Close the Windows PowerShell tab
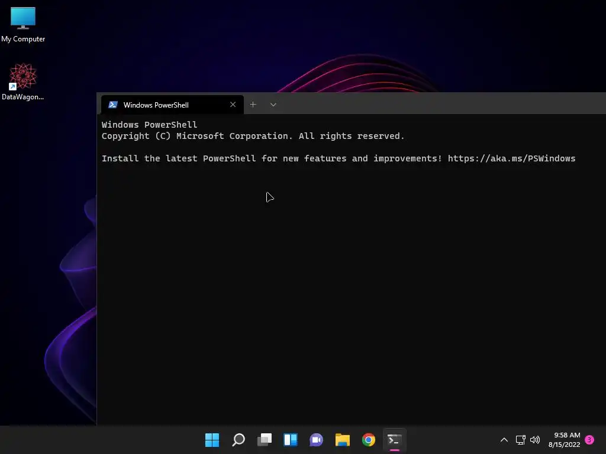Image resolution: width=606 pixels, height=454 pixels. click(233, 105)
